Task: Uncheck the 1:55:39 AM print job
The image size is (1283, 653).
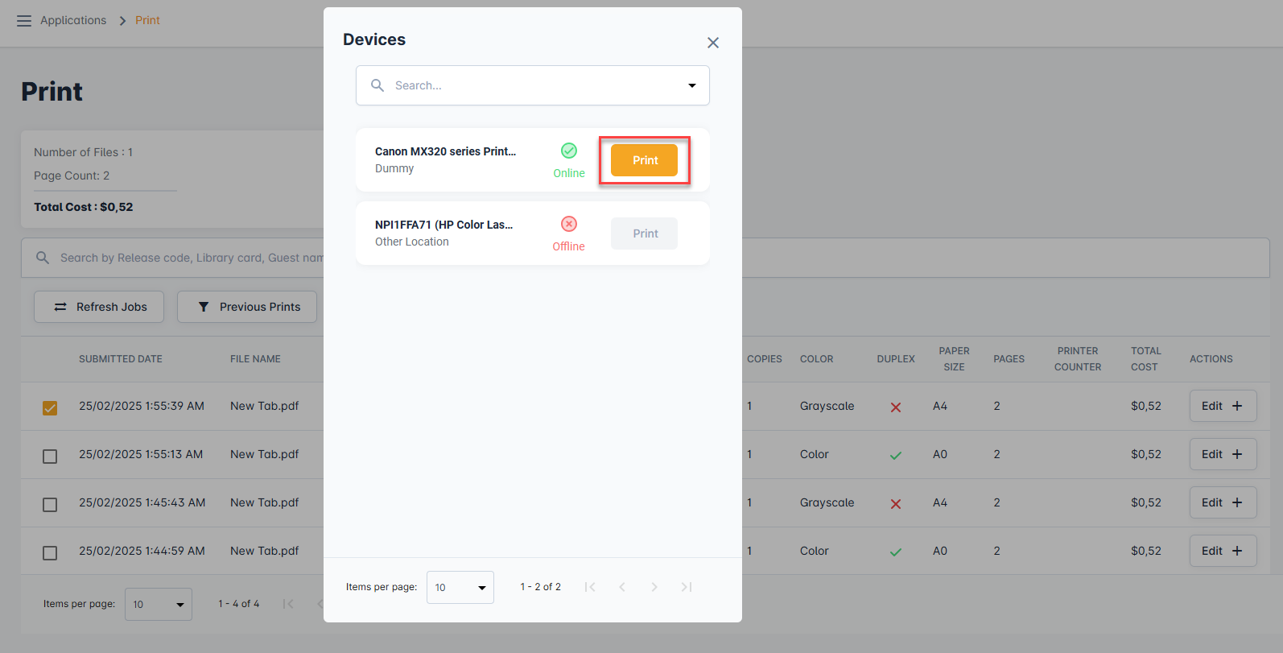Action: (50, 407)
